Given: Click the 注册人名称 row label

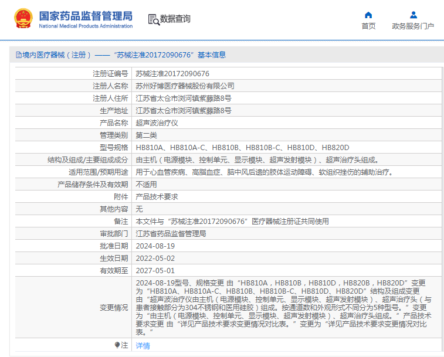Looking at the screenshot, I should click(110, 86).
